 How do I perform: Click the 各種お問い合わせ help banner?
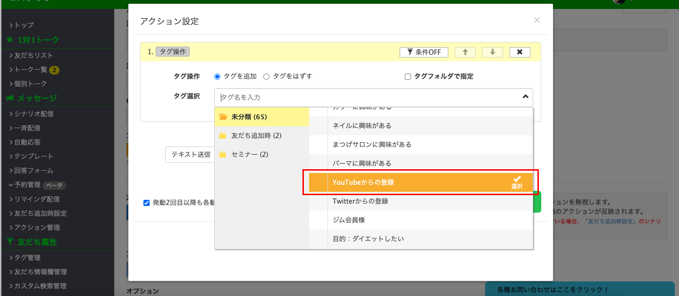tap(579, 289)
